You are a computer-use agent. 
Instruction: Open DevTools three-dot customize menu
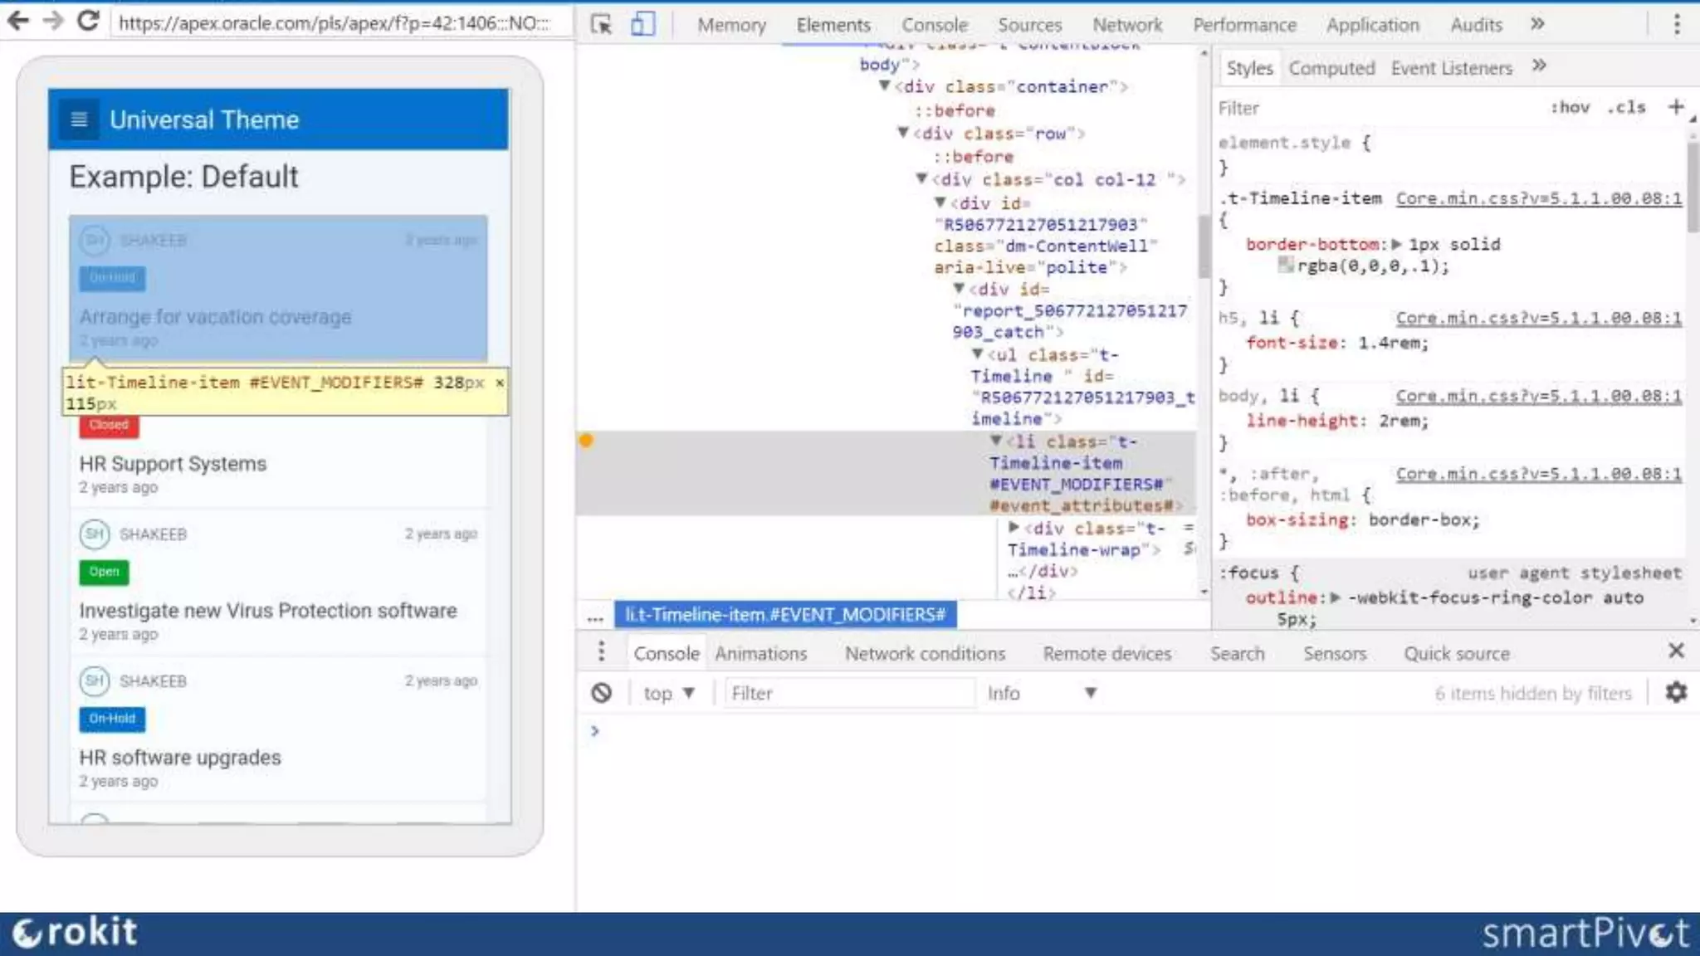pos(1676,25)
